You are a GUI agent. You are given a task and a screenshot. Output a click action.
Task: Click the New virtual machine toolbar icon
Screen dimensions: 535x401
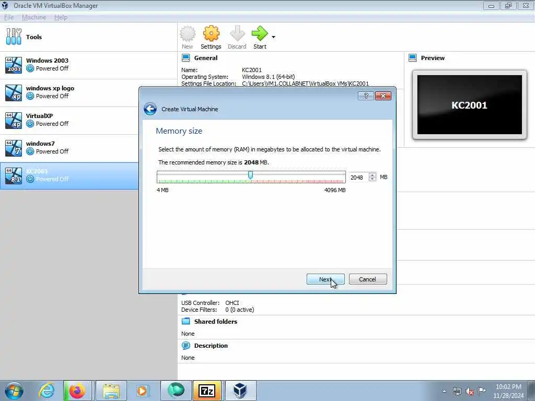(188, 37)
